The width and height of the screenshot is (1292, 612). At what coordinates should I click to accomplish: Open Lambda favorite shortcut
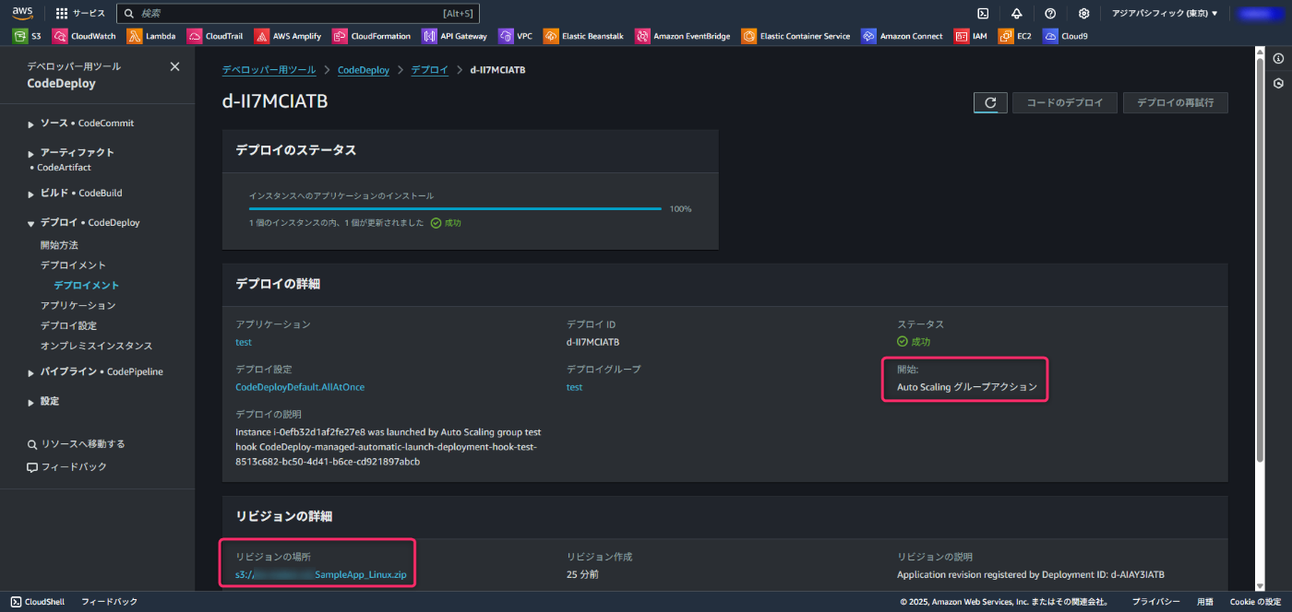[x=152, y=36]
